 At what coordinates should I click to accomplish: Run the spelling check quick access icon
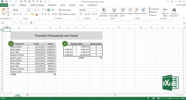25,2
